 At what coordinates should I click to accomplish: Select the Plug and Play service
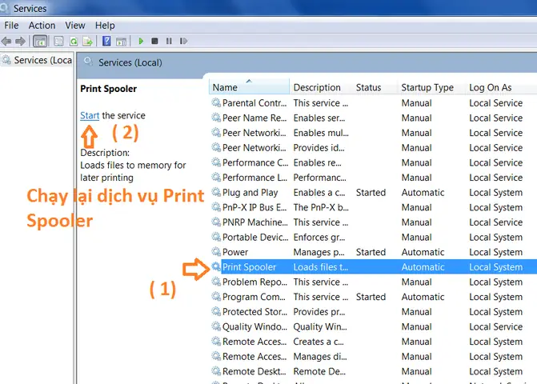pyautogui.click(x=373, y=193)
